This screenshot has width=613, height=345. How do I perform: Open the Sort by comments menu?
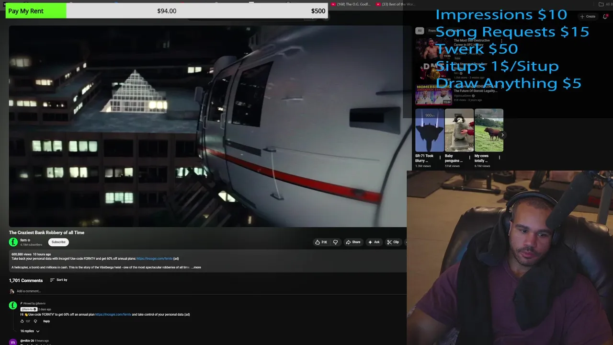[x=58, y=280]
